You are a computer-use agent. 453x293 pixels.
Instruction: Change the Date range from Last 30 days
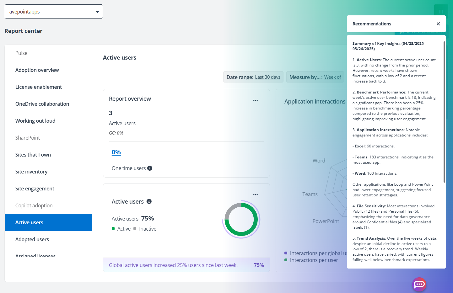[x=267, y=77]
